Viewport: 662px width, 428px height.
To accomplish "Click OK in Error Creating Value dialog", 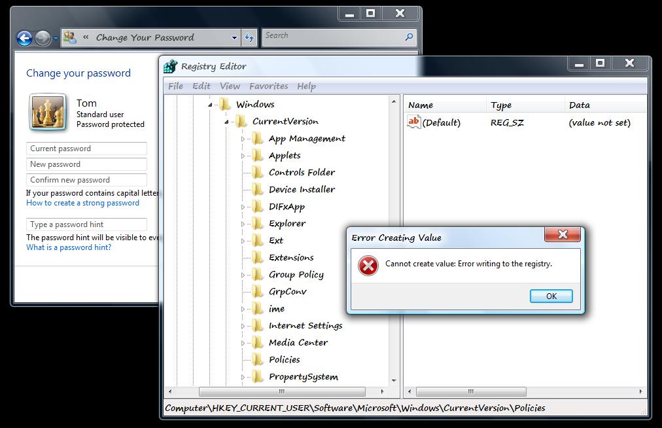I will (x=551, y=296).
